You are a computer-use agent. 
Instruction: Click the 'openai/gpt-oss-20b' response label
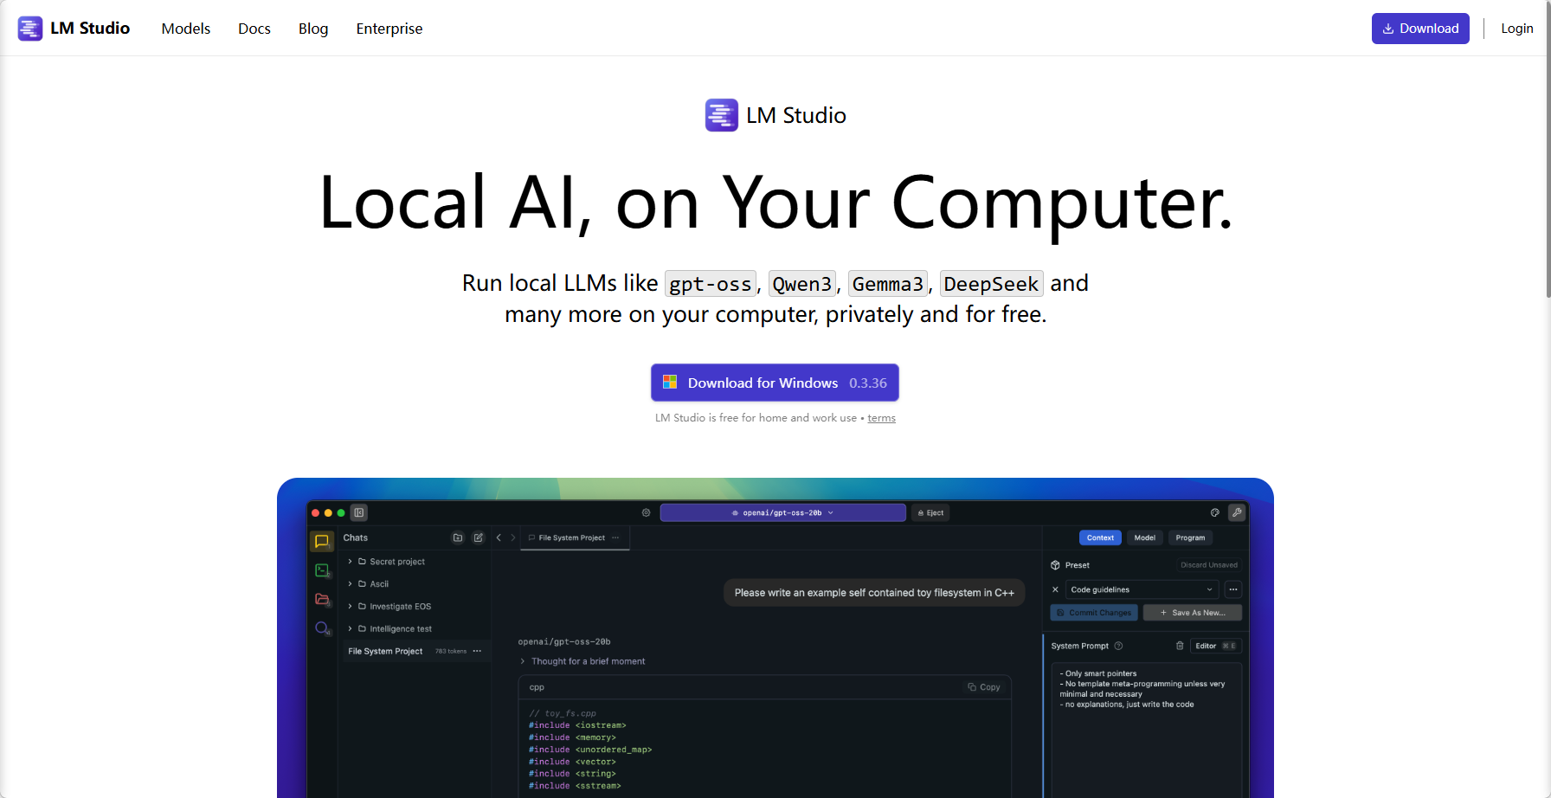[x=564, y=641]
